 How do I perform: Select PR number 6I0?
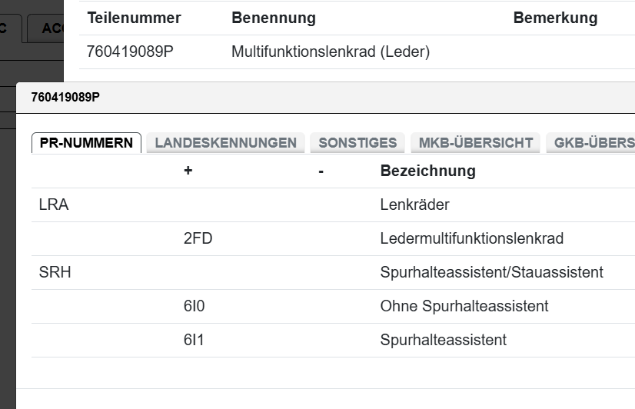coord(194,306)
